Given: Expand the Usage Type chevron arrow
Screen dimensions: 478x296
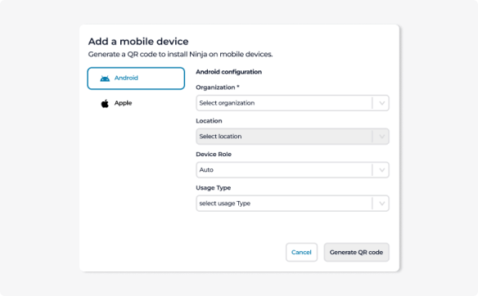Looking at the screenshot, I should point(381,204).
